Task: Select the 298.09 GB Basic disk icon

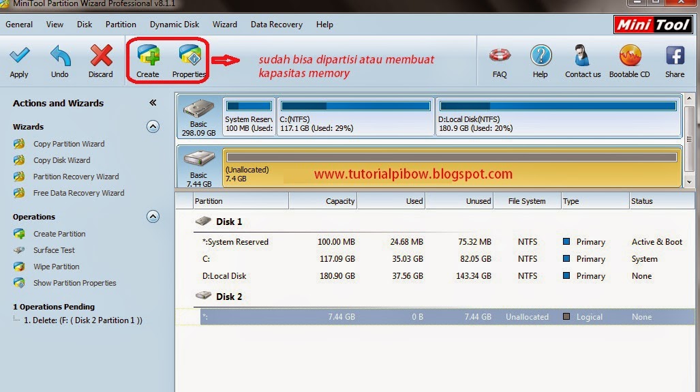Action: [198, 108]
